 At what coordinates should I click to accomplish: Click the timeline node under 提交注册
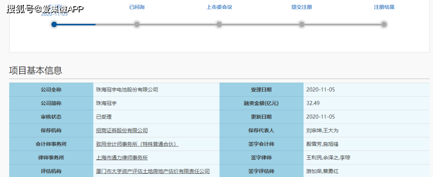(x=302, y=24)
